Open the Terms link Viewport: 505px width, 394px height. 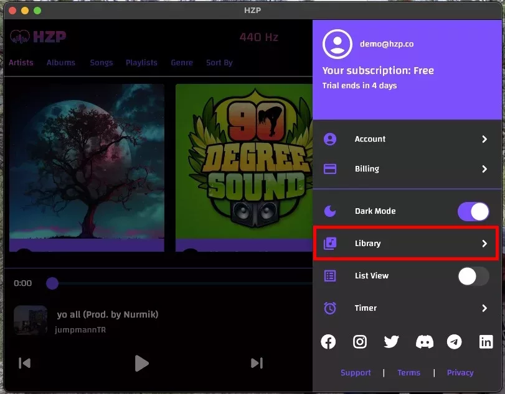click(x=408, y=372)
